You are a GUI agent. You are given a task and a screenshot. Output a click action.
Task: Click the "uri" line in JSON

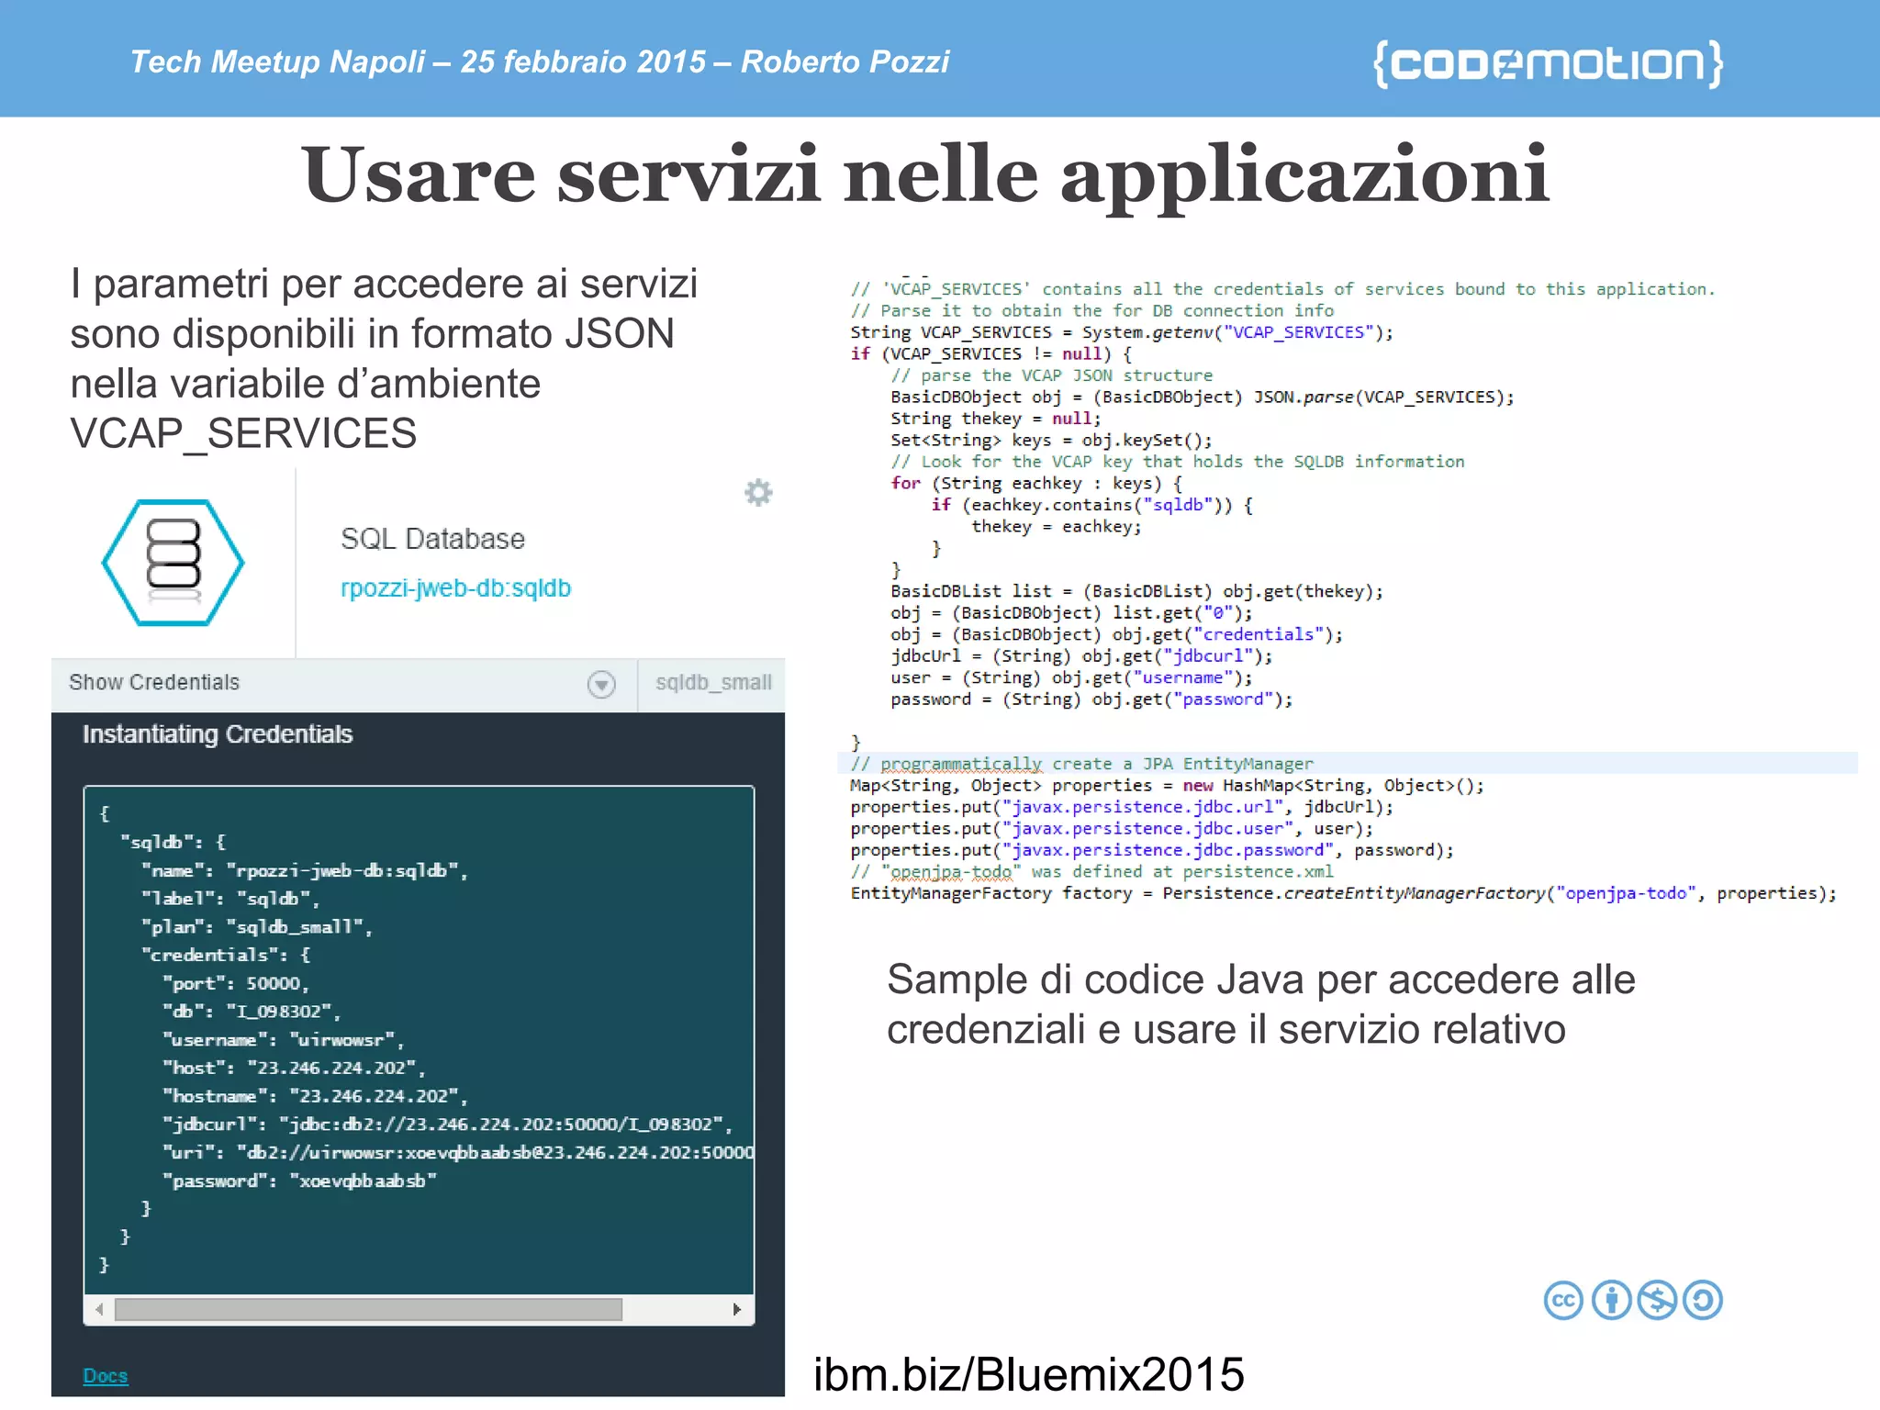(458, 1152)
